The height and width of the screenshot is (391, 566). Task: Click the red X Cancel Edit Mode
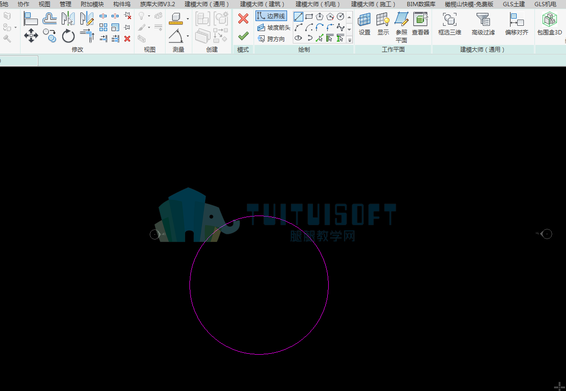click(x=244, y=18)
